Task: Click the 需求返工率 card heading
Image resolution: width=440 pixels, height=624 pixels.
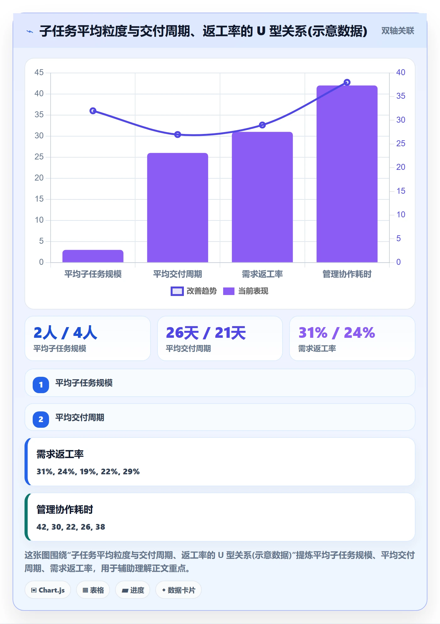Action: tap(60, 454)
